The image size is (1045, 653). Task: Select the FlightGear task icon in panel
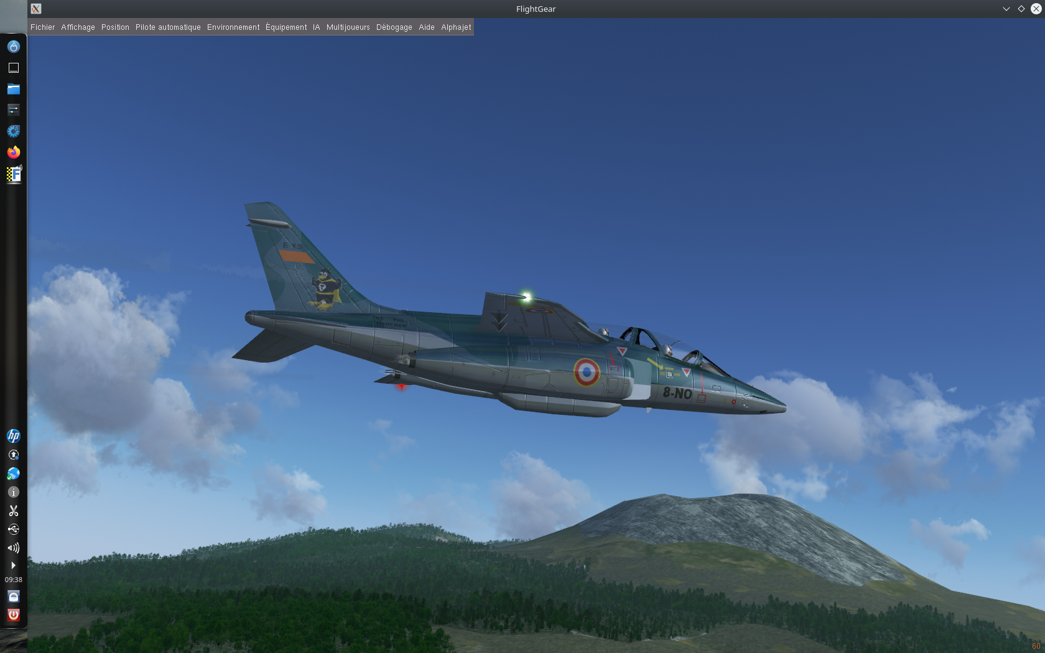click(x=14, y=174)
